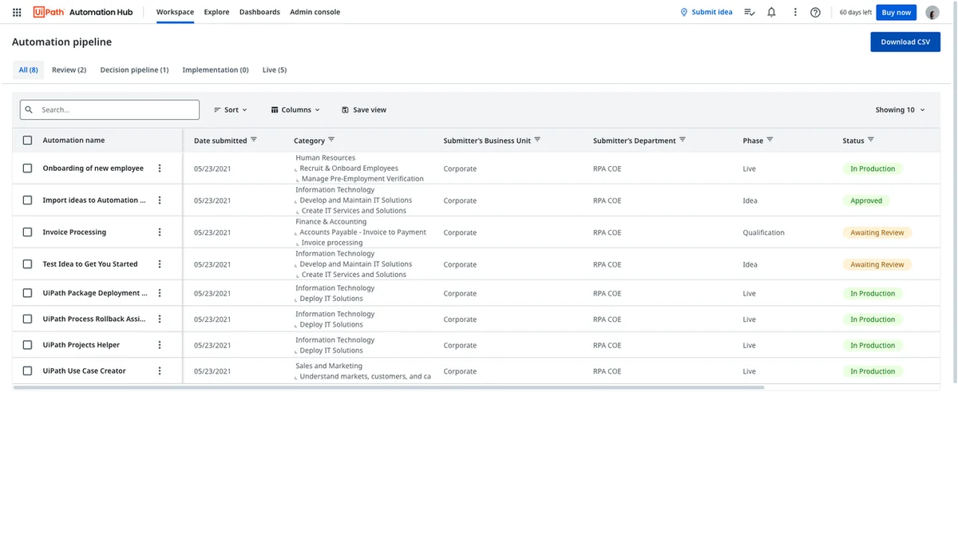
Task: Click the search magnifier icon
Action: coord(30,109)
